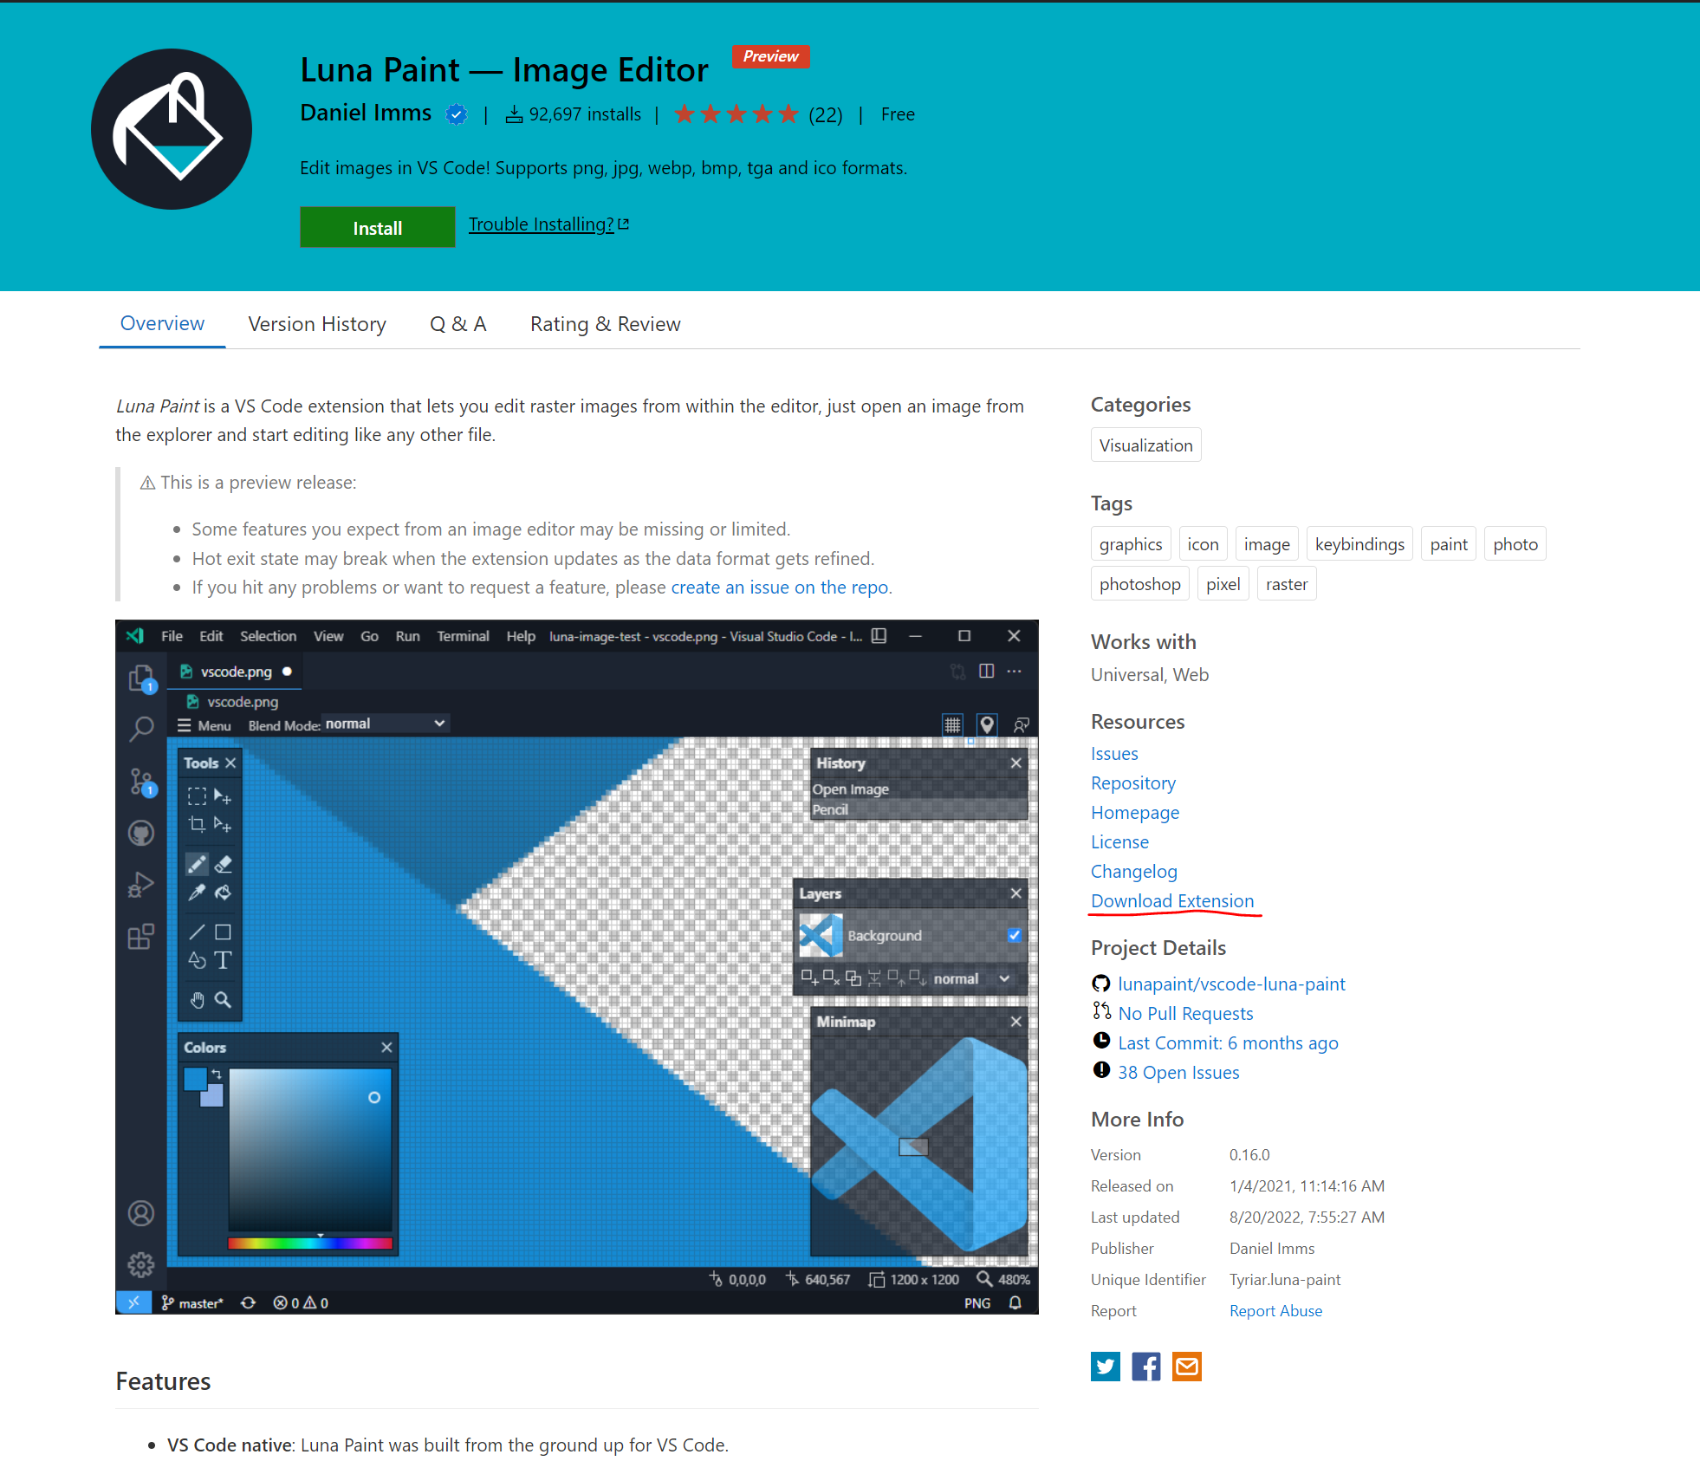1700x1461 pixels.
Task: Switch to the Version History tab
Action: point(317,324)
